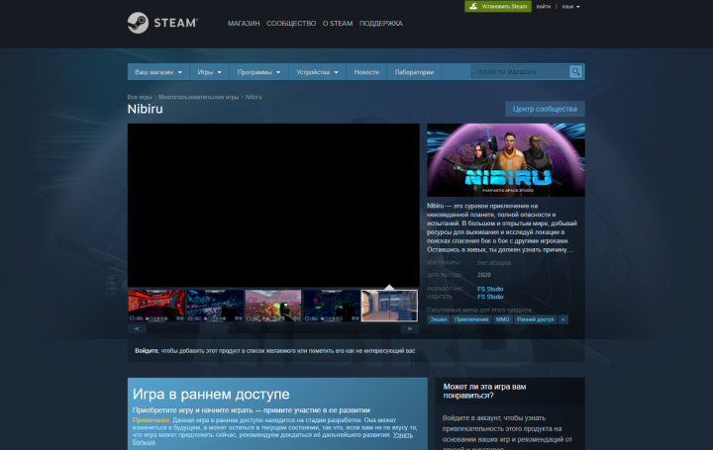
Task: Click the Может ли эта игра вам понравиться heading
Action: coord(484,391)
